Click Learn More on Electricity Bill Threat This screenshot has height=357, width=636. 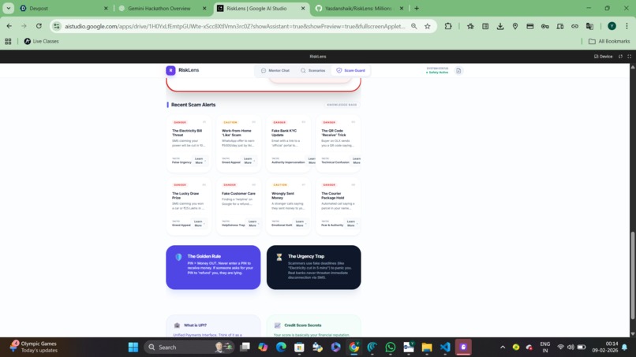[199, 161]
